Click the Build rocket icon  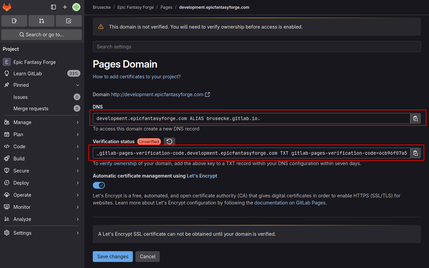coord(7,159)
